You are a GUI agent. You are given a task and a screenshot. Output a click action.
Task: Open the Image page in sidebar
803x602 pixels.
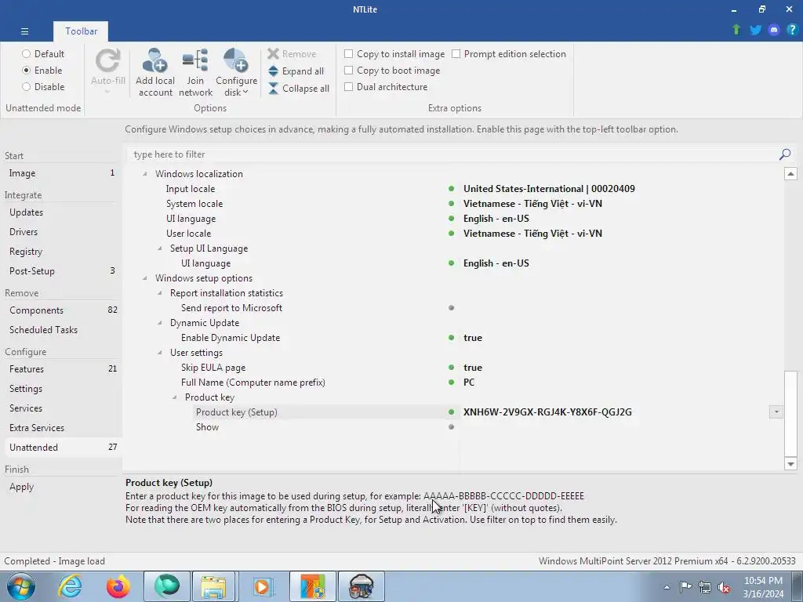61,173
